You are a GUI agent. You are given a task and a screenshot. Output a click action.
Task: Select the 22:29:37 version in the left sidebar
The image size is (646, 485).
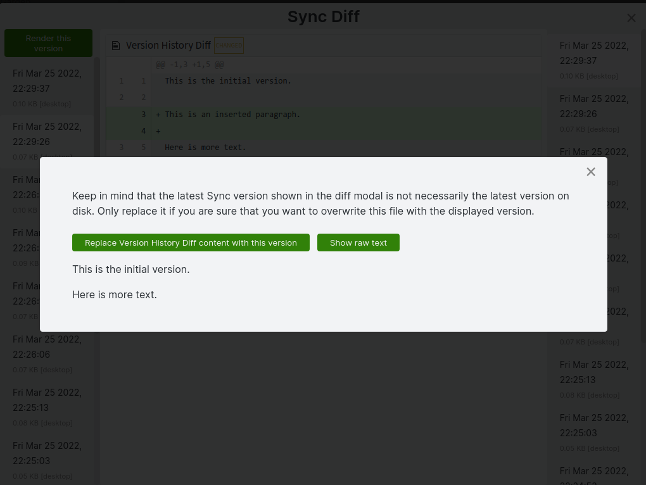pyautogui.click(x=47, y=81)
